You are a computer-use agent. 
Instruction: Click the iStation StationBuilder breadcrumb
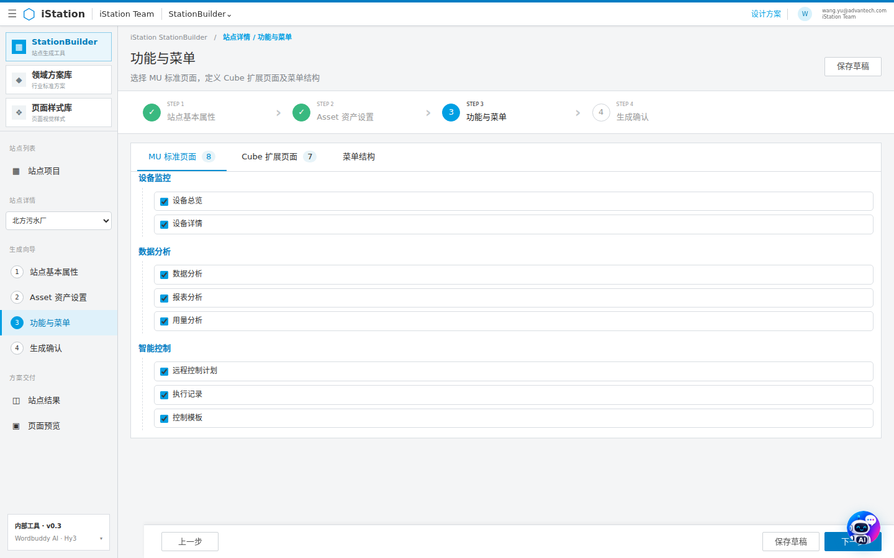[x=169, y=37]
